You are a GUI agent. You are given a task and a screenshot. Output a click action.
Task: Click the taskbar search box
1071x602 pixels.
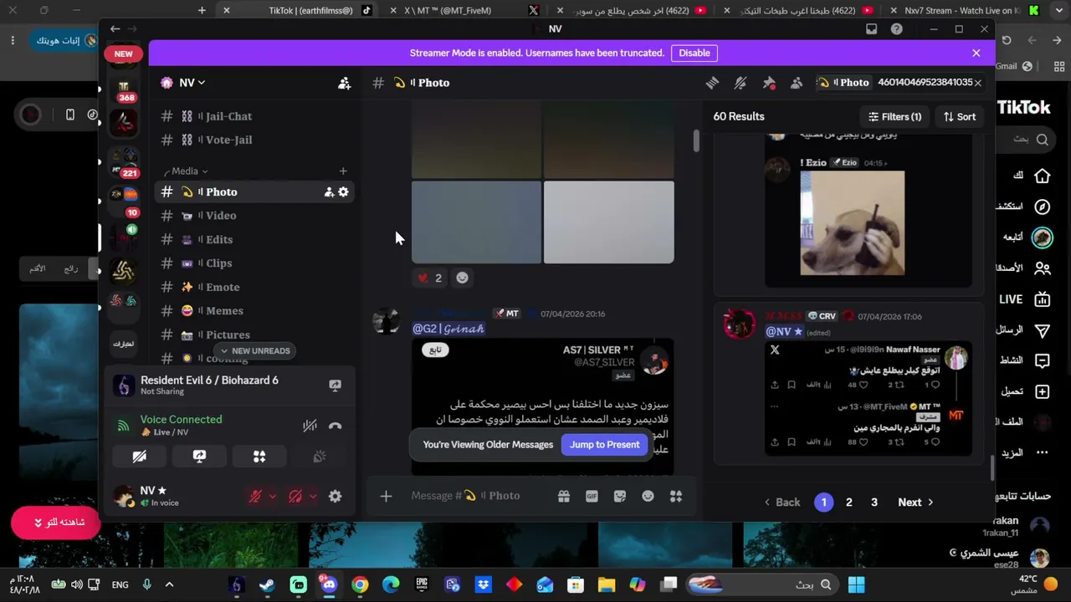pos(761,584)
